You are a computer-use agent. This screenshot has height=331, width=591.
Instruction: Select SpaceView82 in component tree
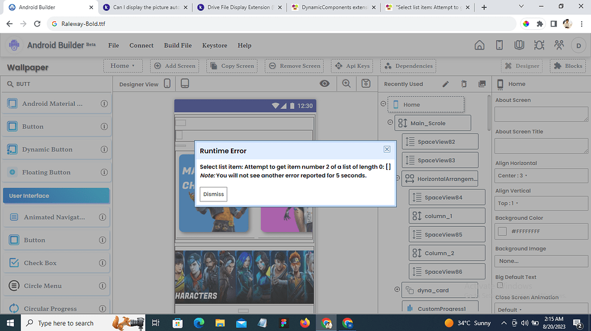[440, 142]
